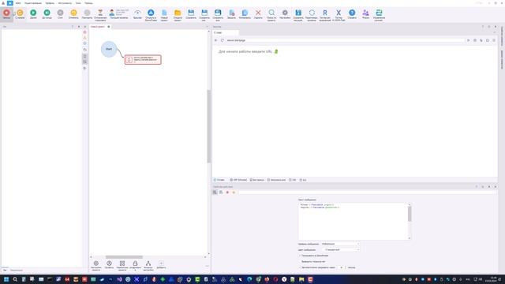Open input settings button below canvas
Viewport: 505px width, 284px height.
(x=148, y=265)
